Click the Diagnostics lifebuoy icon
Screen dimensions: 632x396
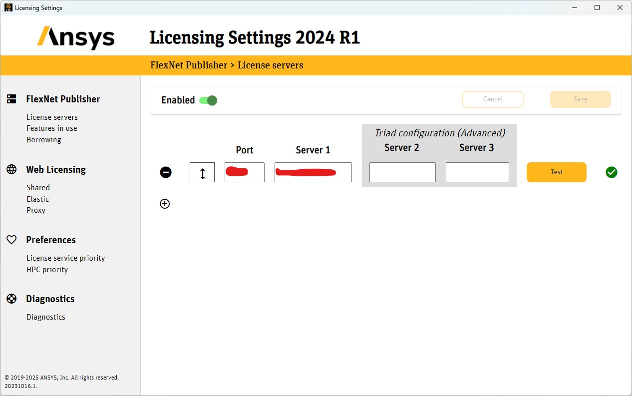pos(11,299)
